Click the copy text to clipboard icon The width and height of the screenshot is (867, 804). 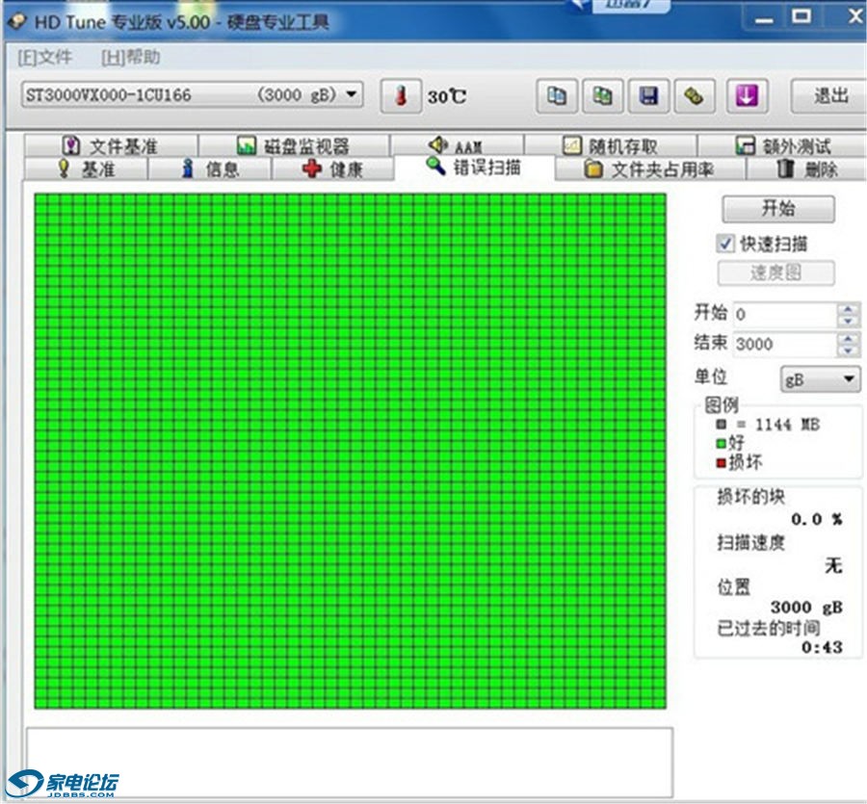coord(556,95)
